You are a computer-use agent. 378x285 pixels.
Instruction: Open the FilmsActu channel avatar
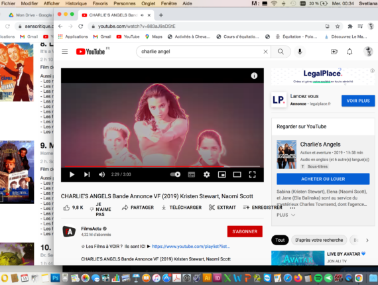pyautogui.click(x=69, y=231)
